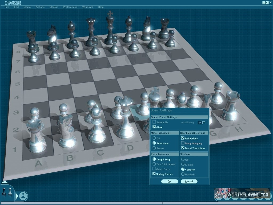Select the white rook on square A1
Image resolution: width=273 pixels, height=205 pixels.
click(37, 136)
